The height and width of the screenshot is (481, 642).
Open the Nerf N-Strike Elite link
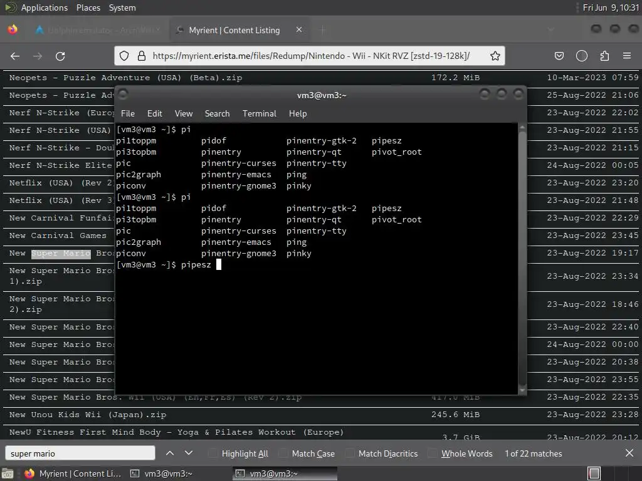tap(60, 165)
